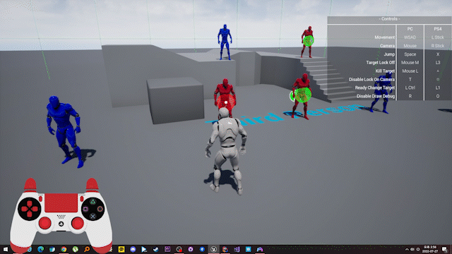Click the 'Target Lock Off' label

[380, 63]
